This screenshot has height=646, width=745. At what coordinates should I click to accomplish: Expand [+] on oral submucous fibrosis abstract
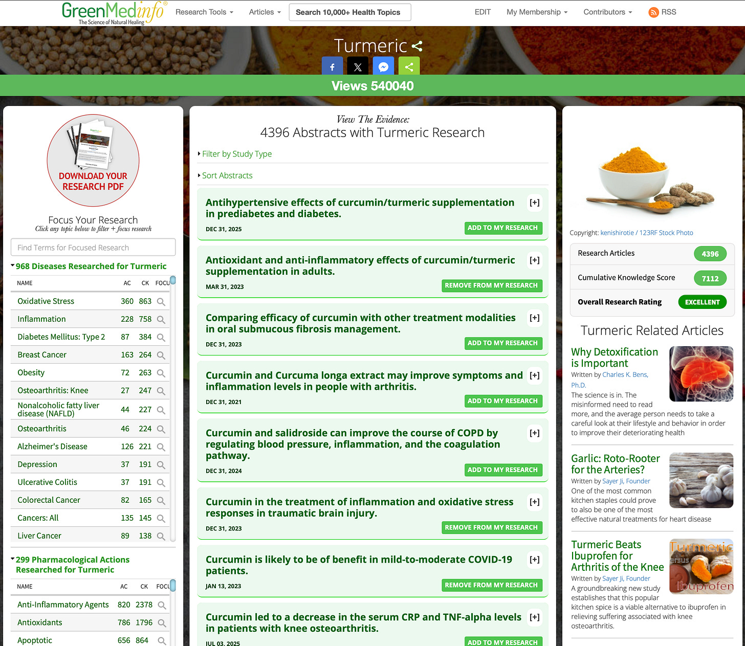(535, 318)
